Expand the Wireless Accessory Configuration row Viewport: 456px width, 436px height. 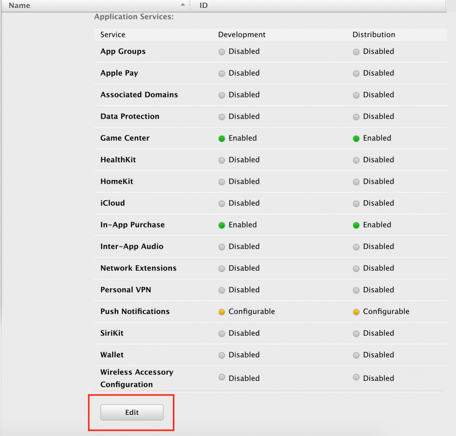click(136, 378)
